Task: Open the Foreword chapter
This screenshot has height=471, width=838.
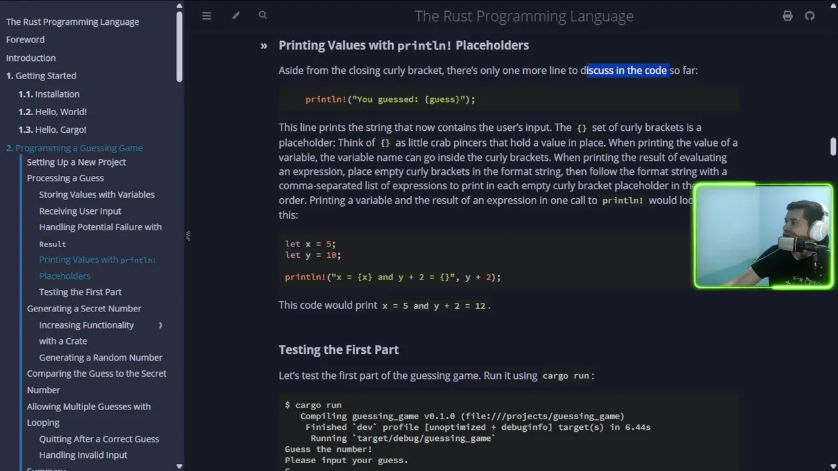Action: coord(26,40)
